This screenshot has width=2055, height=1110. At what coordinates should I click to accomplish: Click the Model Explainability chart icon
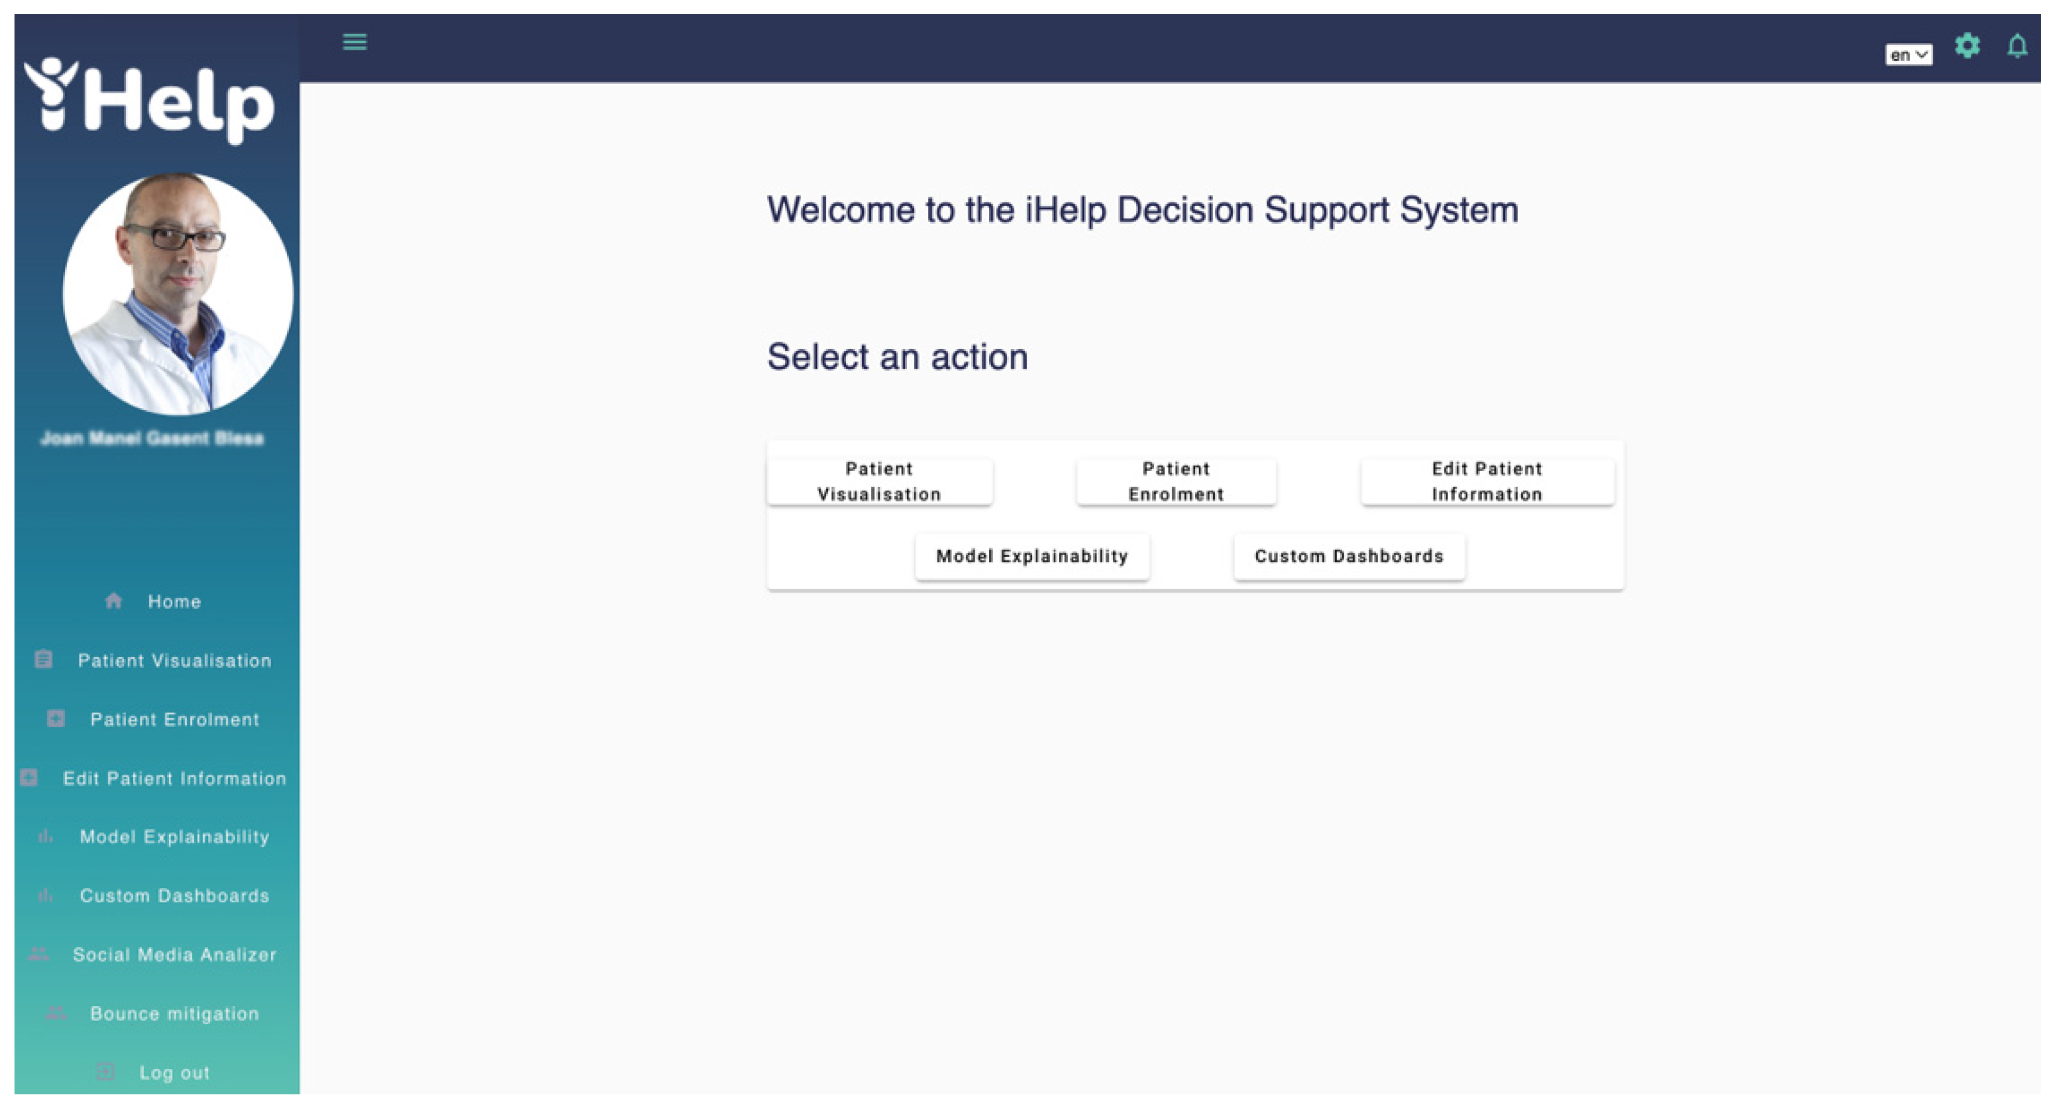coord(45,836)
